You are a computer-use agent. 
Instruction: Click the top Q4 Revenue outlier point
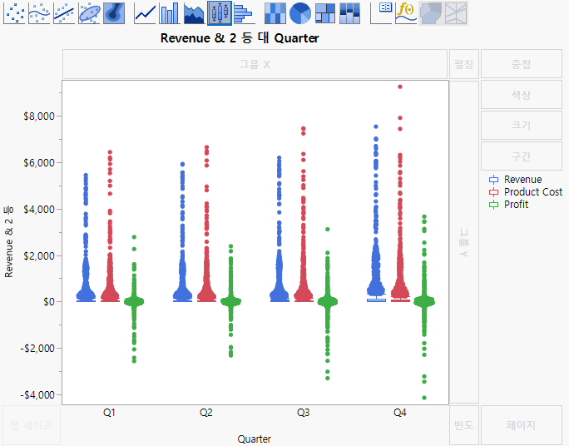click(376, 126)
